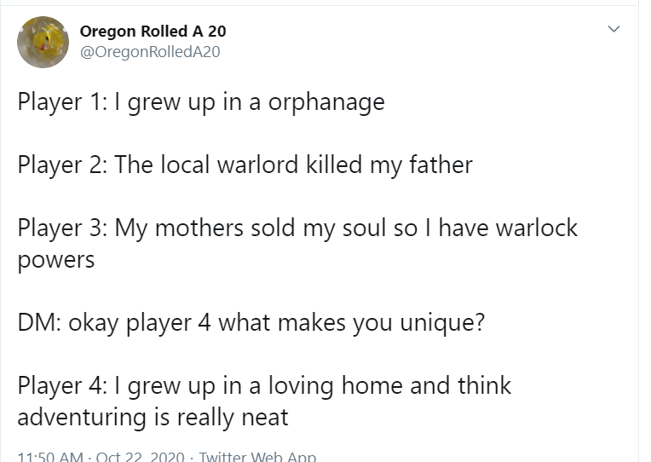Open the Oregon Rolled A 20 display name
Viewport: 651px width, 462px height.
(153, 32)
